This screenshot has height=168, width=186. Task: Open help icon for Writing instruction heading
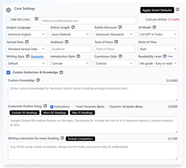(x=62, y=138)
